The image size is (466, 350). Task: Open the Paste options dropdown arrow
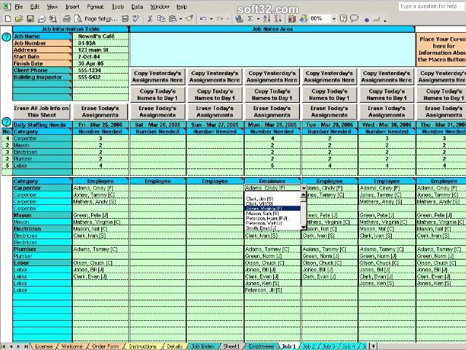click(181, 19)
